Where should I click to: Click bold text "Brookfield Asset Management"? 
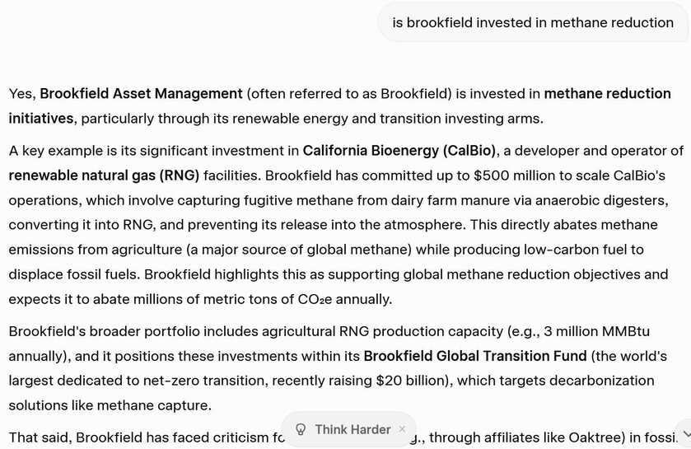pyautogui.click(x=141, y=94)
